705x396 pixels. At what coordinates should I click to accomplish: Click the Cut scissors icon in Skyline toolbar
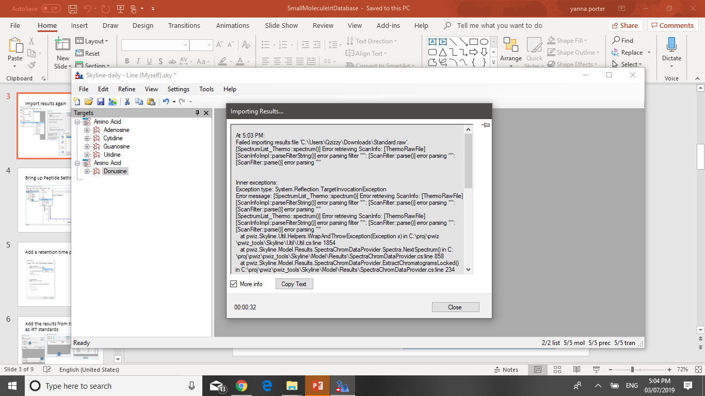pyautogui.click(x=127, y=102)
